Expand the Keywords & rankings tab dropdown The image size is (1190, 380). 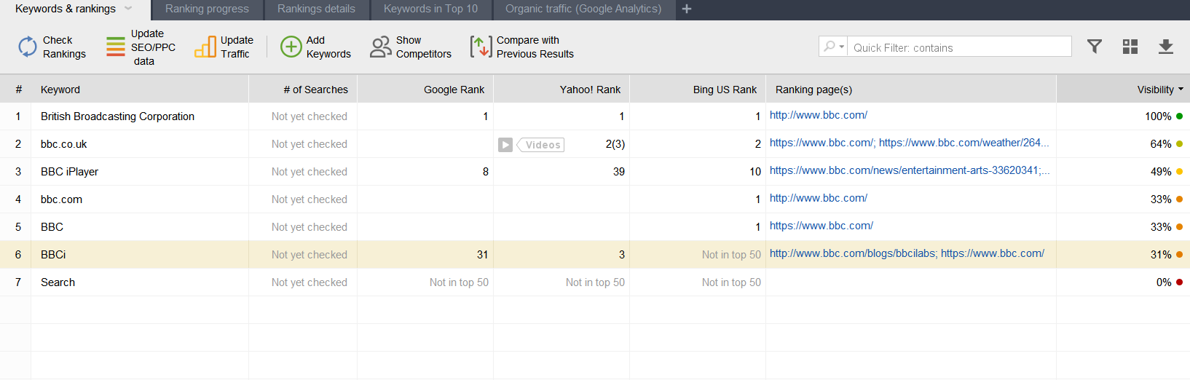tap(129, 9)
